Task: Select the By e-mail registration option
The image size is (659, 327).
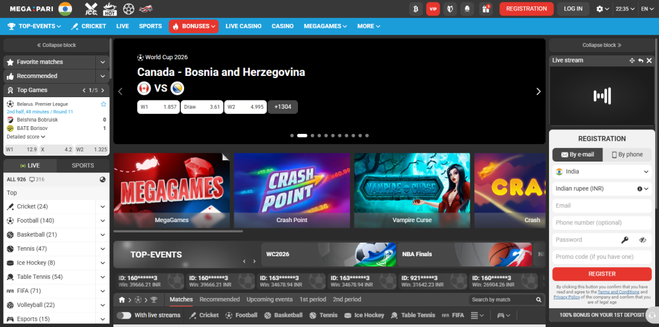Action: [x=577, y=154]
